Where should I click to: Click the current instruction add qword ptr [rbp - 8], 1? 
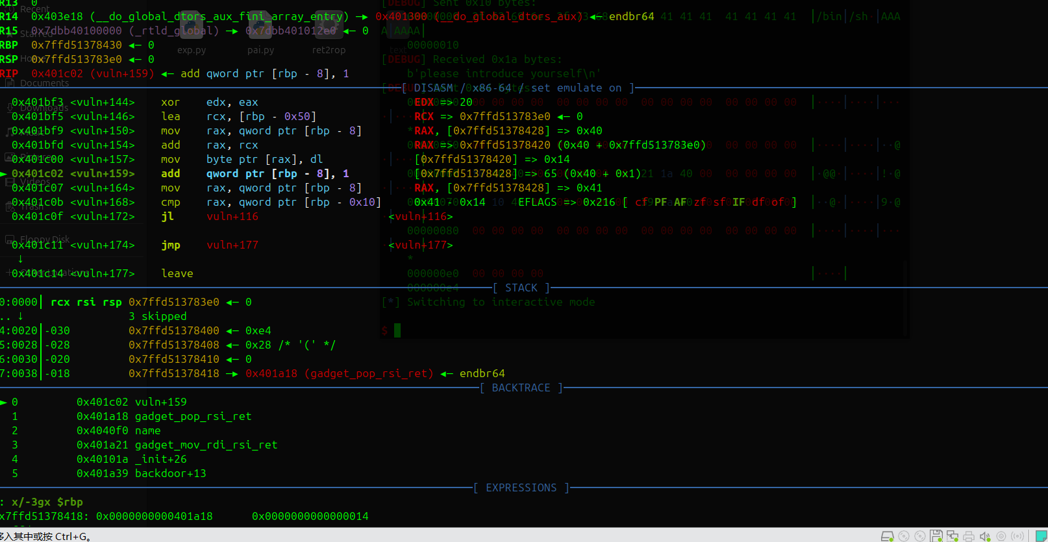[255, 173]
